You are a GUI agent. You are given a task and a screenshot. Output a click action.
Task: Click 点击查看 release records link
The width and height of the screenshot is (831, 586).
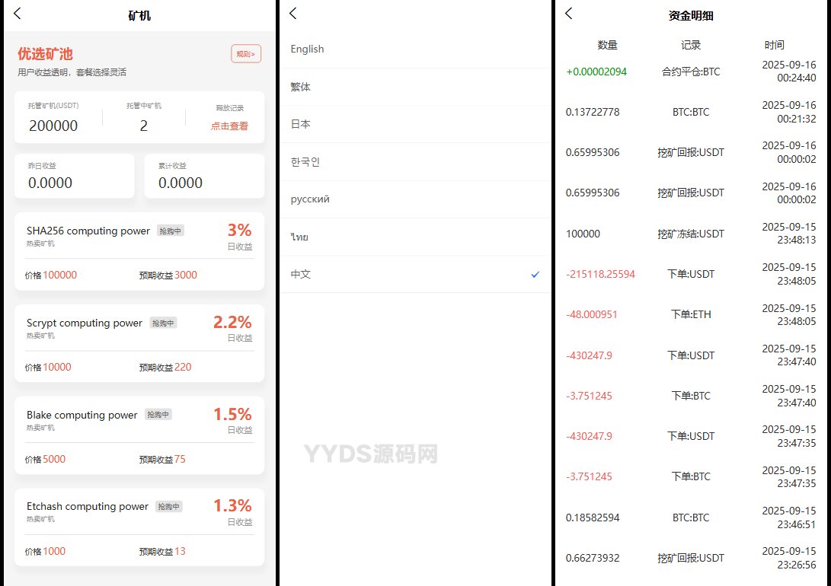pos(229,126)
